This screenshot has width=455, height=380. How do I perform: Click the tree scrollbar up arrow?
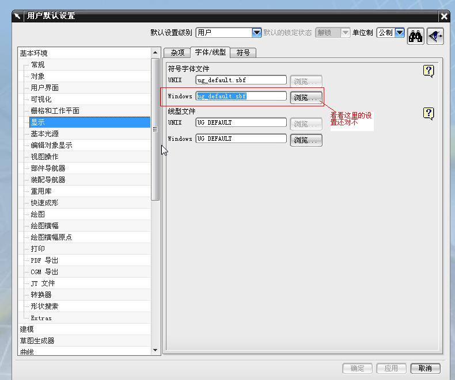[156, 52]
